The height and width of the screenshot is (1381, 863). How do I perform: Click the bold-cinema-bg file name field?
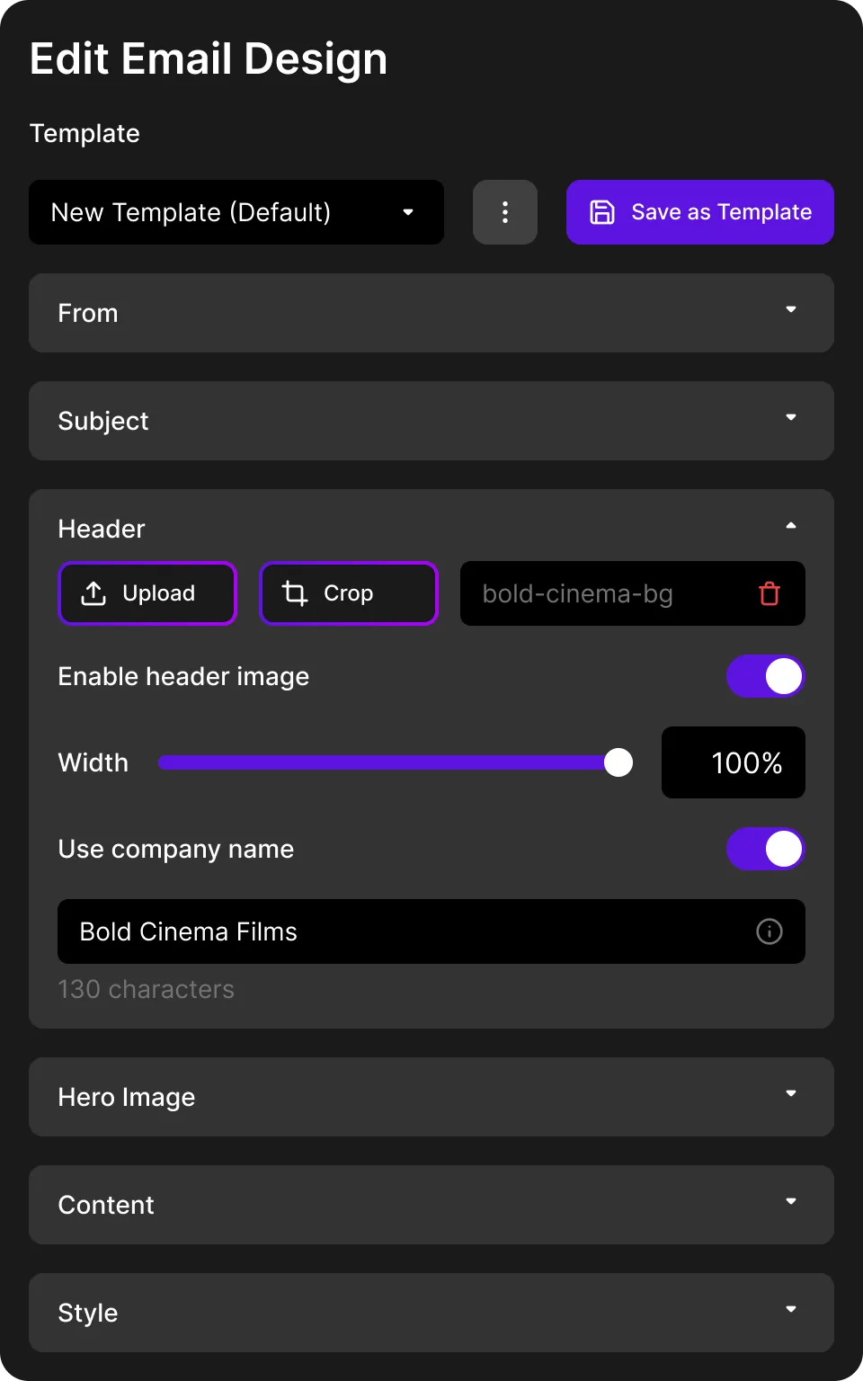click(x=633, y=593)
